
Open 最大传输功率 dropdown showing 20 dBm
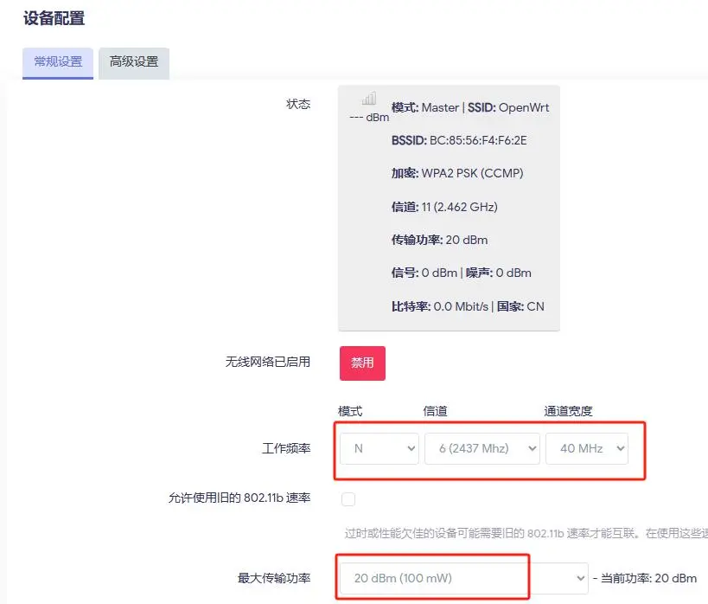tap(464, 578)
